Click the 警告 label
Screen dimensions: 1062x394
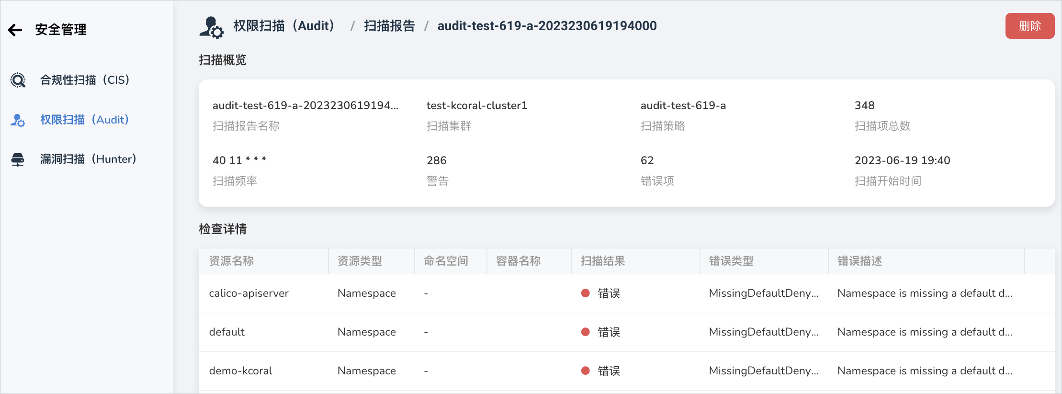point(438,181)
